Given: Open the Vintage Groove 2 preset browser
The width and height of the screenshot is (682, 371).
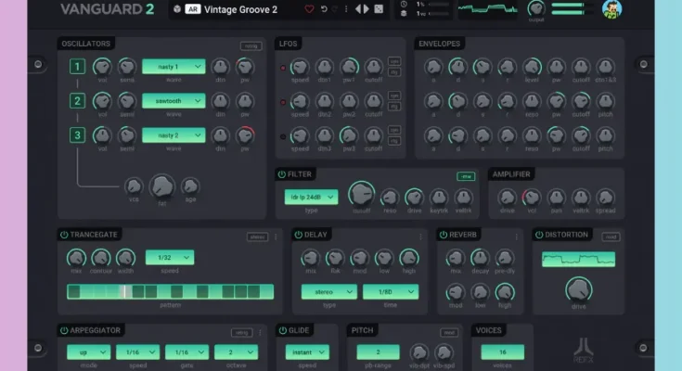Looking at the screenshot, I should coord(241,9).
